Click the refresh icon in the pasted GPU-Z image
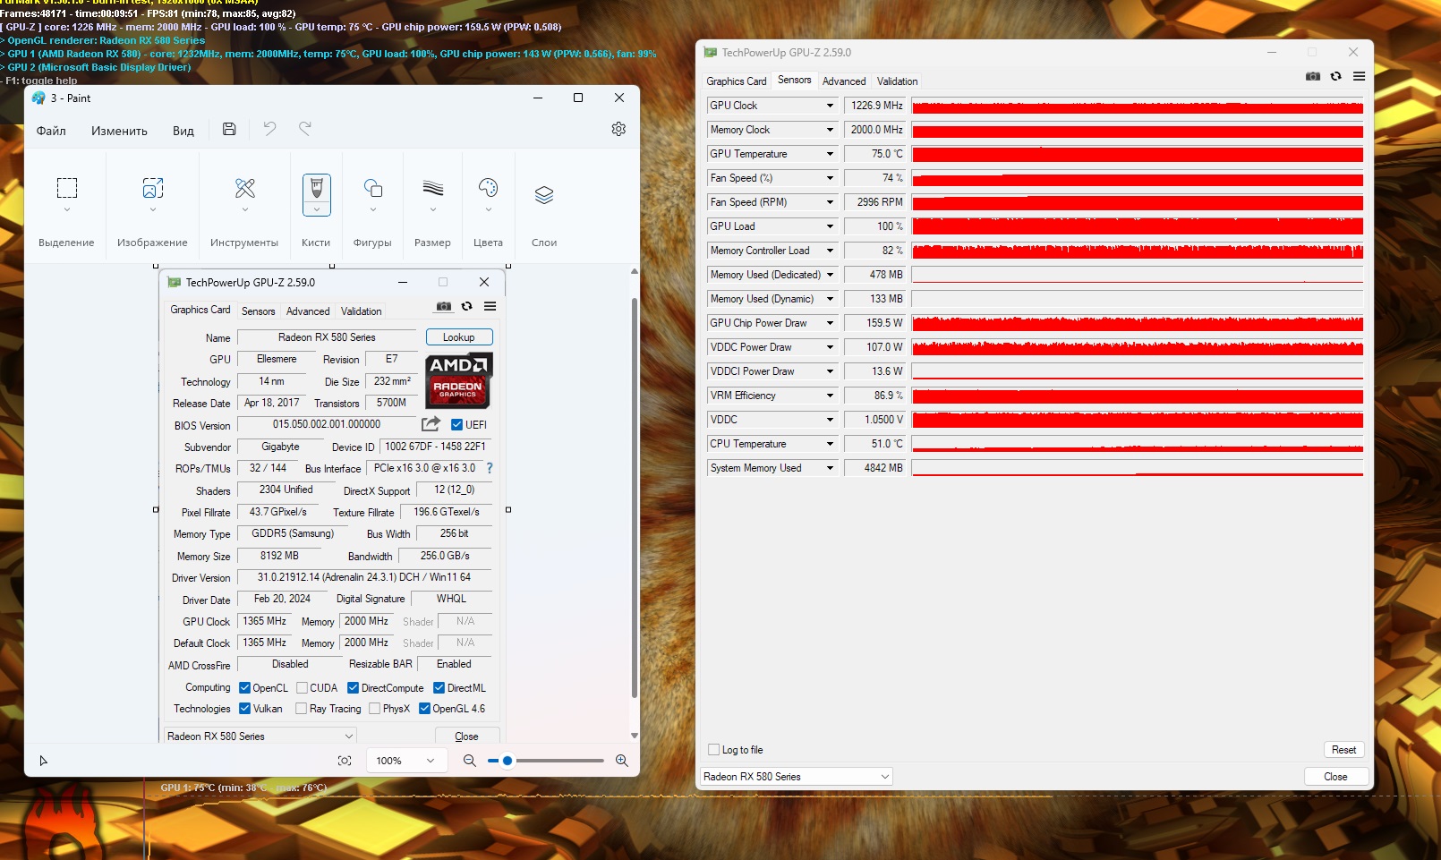The image size is (1441, 860). click(466, 306)
